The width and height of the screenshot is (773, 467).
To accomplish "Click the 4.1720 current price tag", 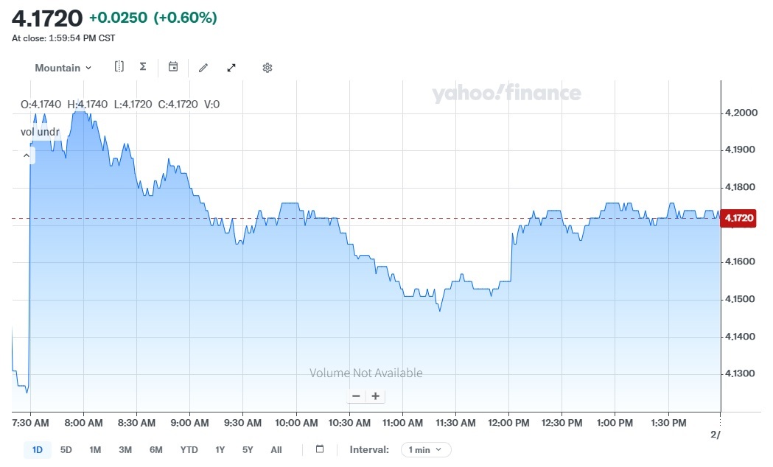I will (x=739, y=218).
